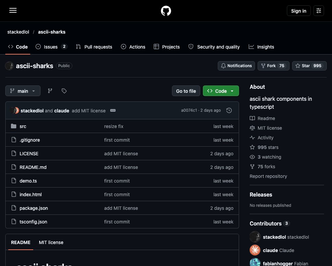The height and width of the screenshot is (266, 332).
Task: Open the .gitignore file
Action: click(x=30, y=140)
